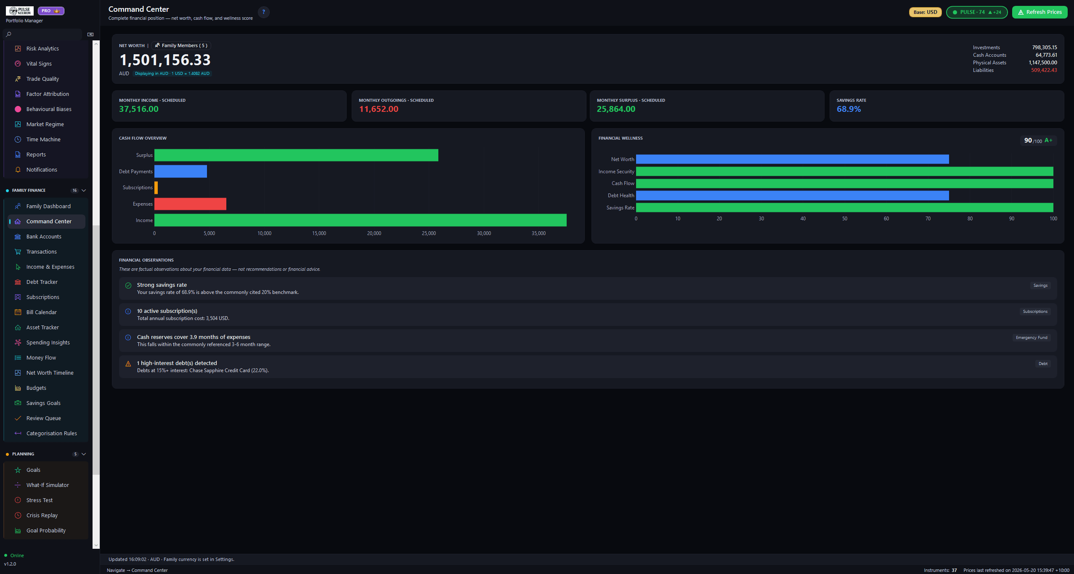Click the help question mark icon
1074x574 pixels.
[x=264, y=12]
